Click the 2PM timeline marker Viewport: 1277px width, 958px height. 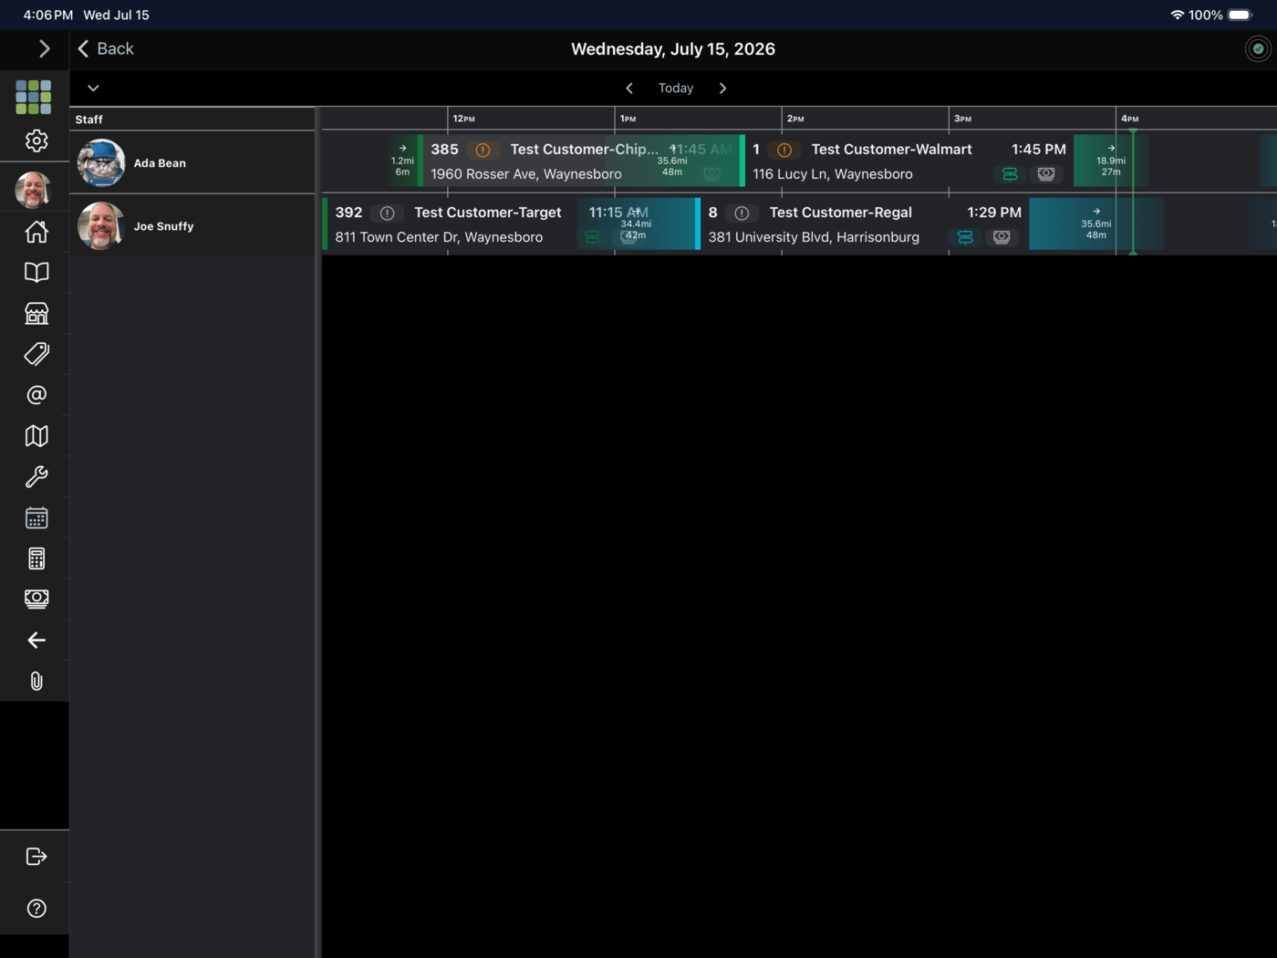pyautogui.click(x=796, y=119)
